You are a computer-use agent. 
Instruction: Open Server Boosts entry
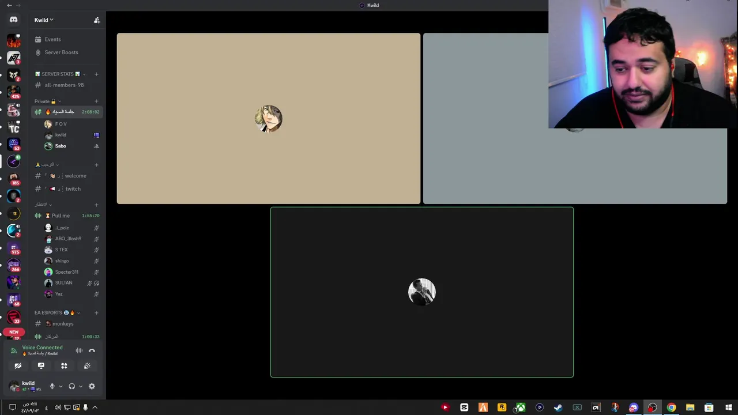67,52
